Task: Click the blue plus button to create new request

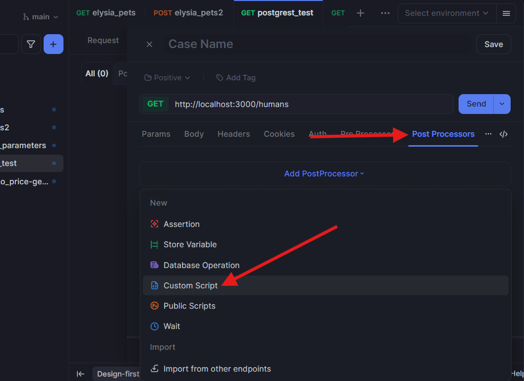Action: (53, 44)
